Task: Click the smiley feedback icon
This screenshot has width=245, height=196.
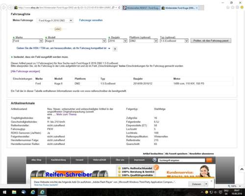Action: click(x=242, y=7)
